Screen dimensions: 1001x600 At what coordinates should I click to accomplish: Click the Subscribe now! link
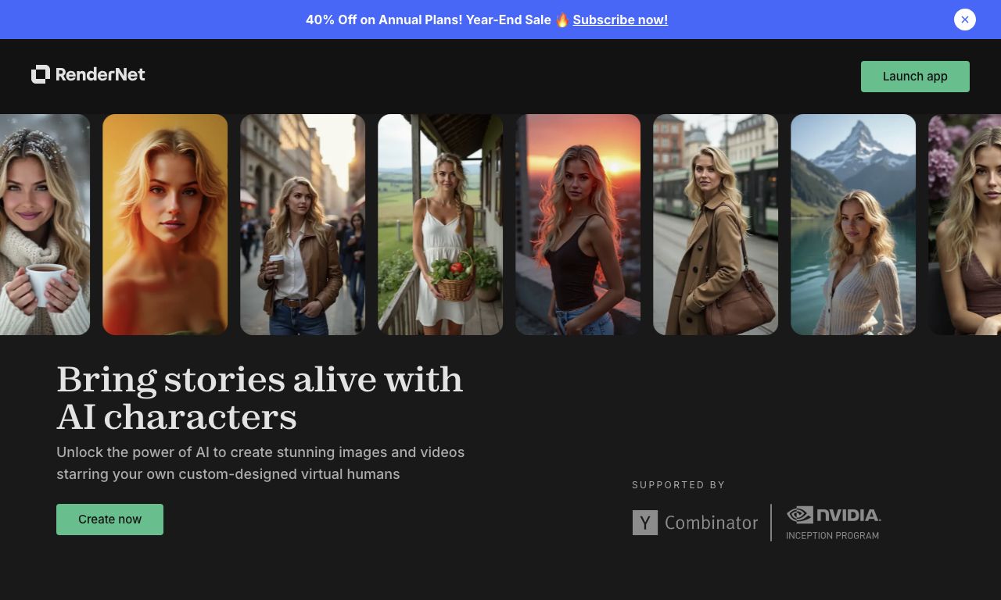point(620,20)
